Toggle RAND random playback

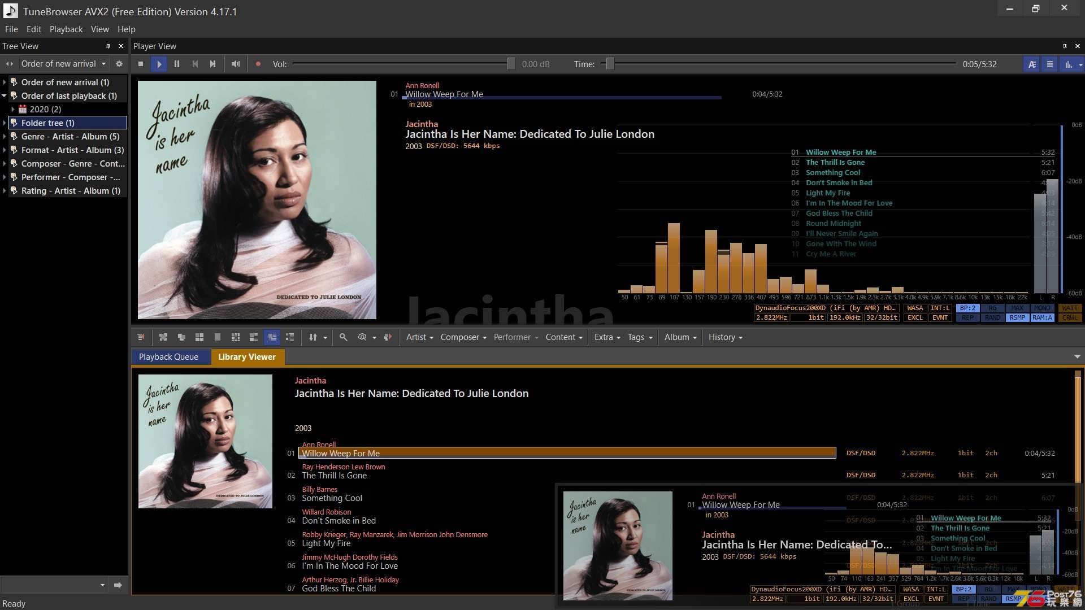coord(993,318)
